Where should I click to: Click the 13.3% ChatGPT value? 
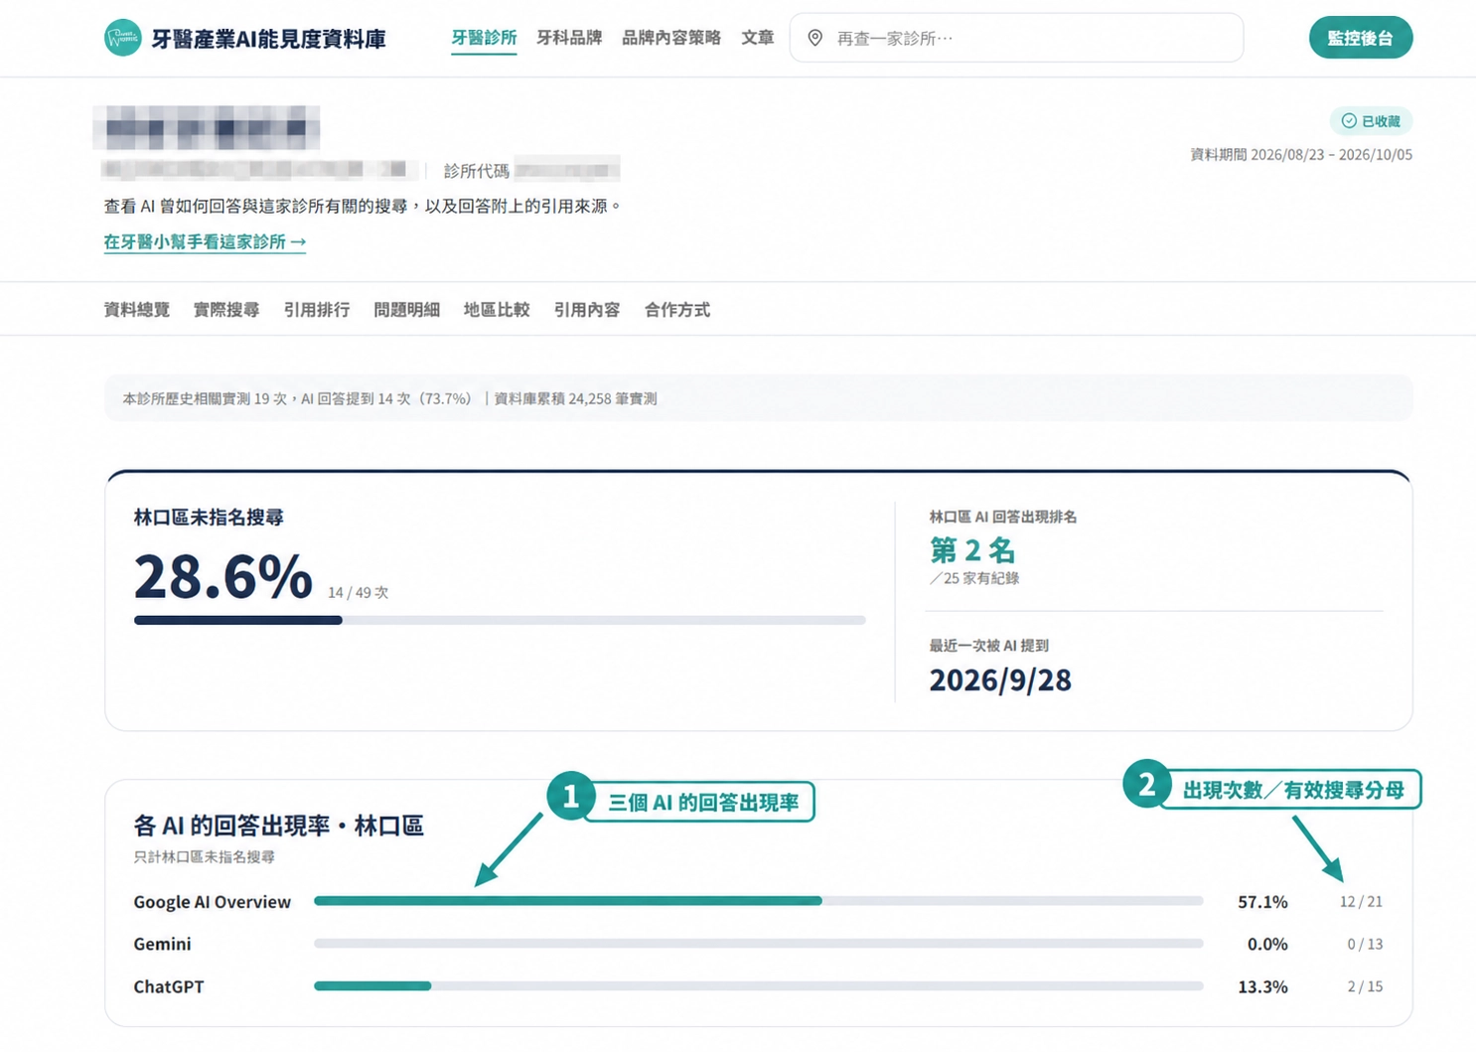[x=1262, y=986]
